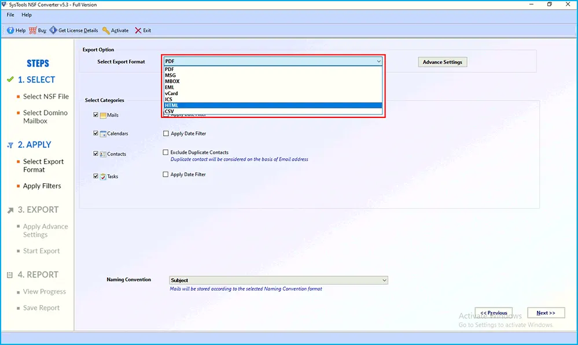Click Apply Advance Settings step
Viewport: 578px width, 345px height.
pos(45,231)
